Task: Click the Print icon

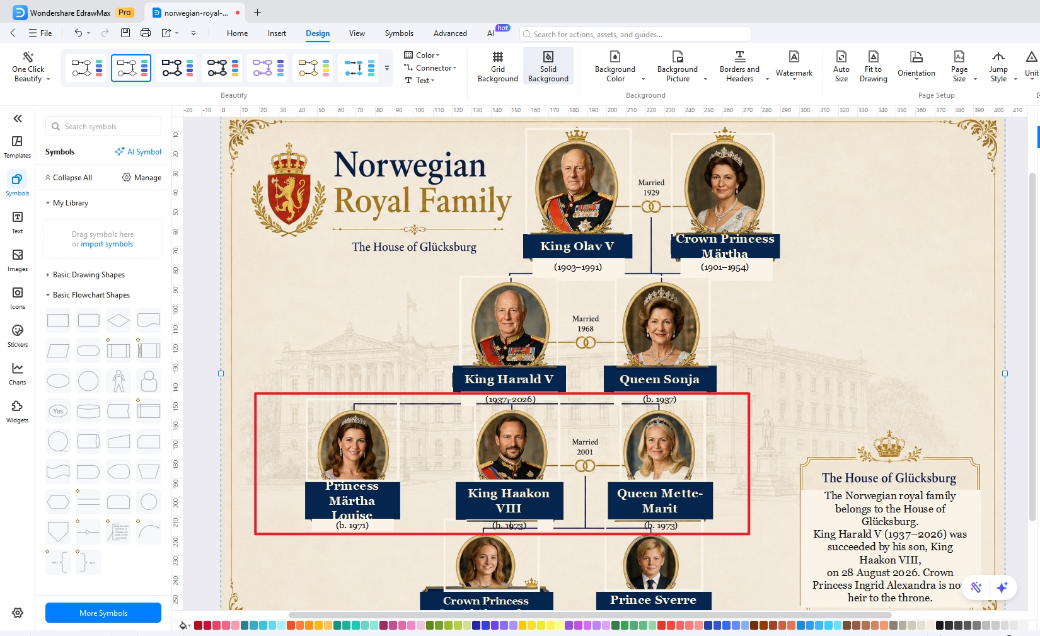Action: tap(146, 33)
